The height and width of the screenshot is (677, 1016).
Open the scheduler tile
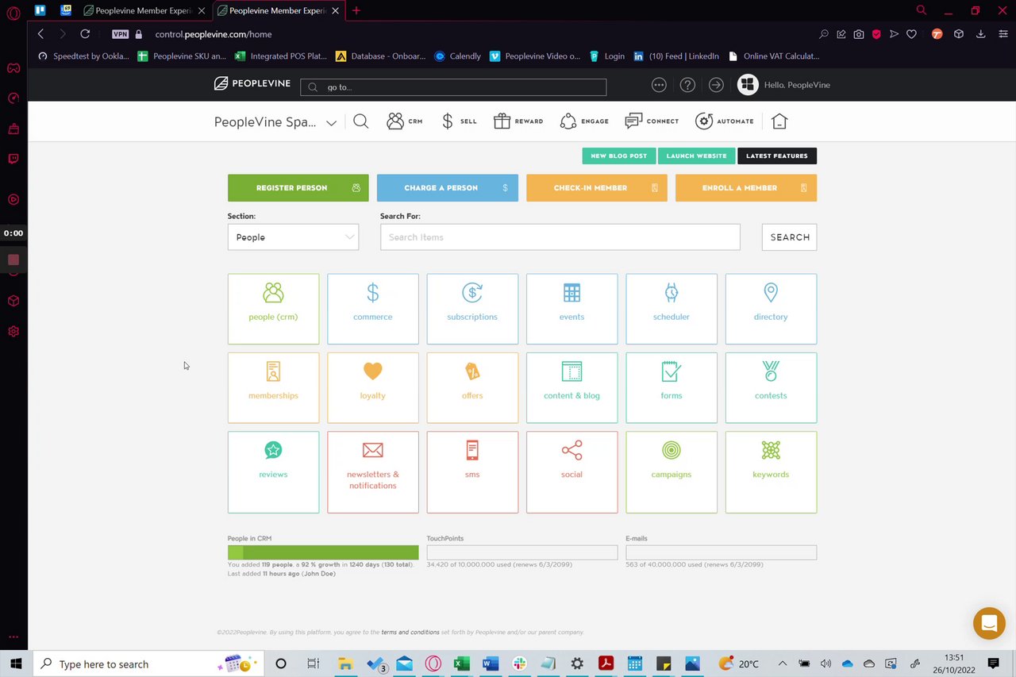[x=672, y=309]
